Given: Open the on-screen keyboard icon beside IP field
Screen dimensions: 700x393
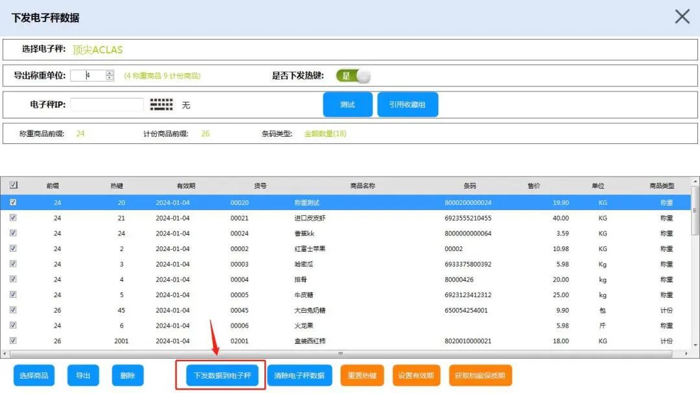Looking at the screenshot, I should pos(161,104).
